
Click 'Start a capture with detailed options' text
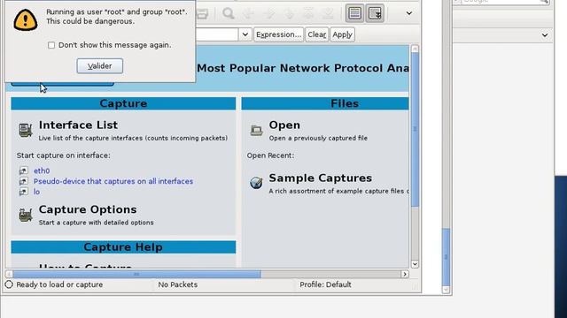click(96, 223)
